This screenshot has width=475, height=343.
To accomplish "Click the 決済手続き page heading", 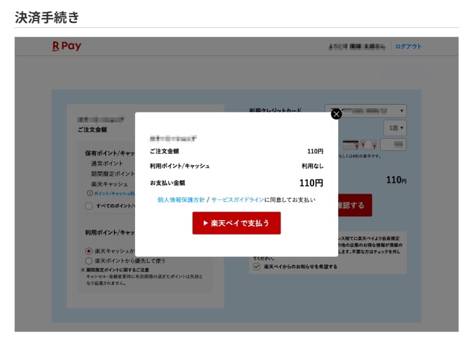I will 47,17.
